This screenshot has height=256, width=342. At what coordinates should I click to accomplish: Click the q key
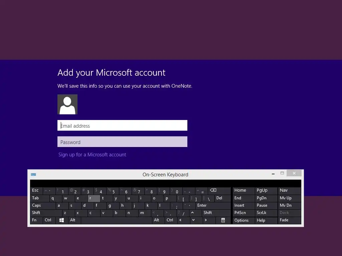[x=55, y=198]
